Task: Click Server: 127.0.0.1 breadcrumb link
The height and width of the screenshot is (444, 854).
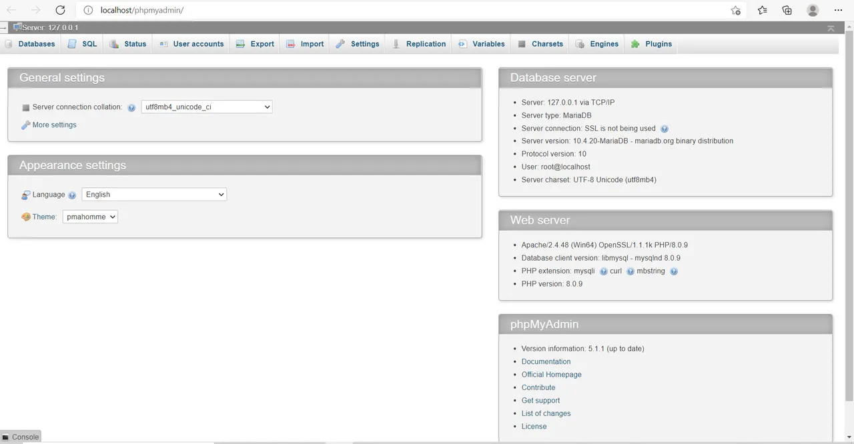Action: click(50, 28)
